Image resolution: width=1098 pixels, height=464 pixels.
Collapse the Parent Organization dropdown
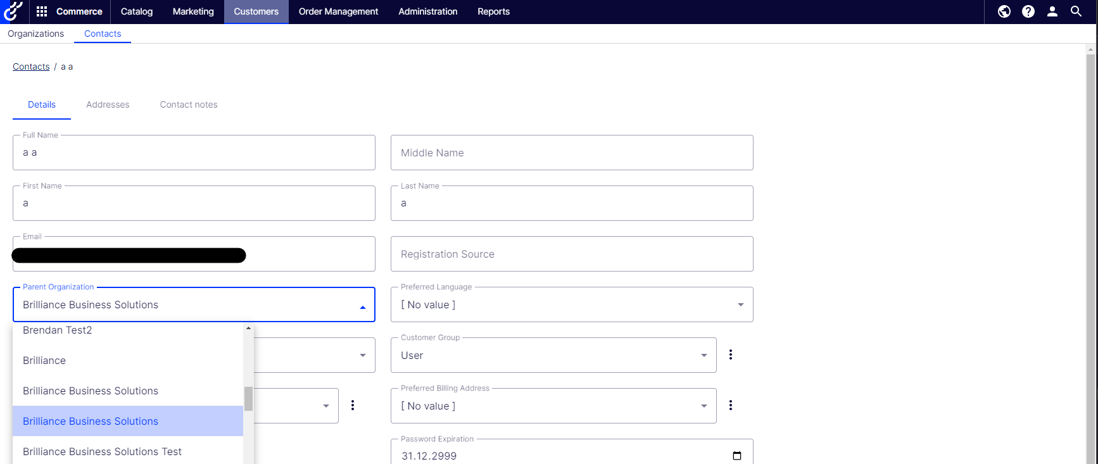click(362, 307)
